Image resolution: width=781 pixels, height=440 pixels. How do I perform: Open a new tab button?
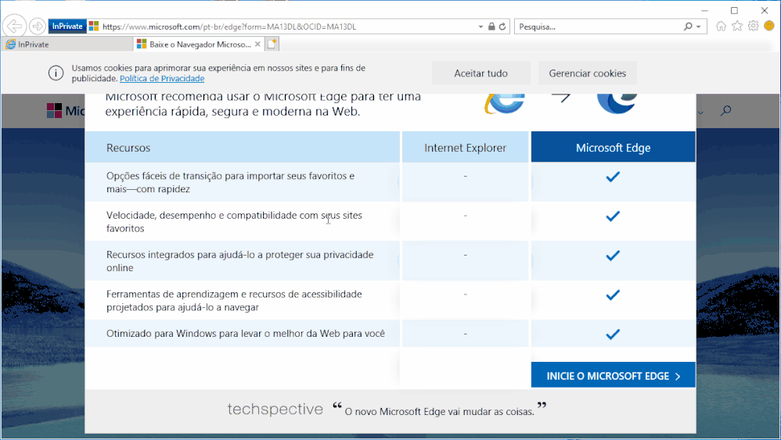pos(272,45)
